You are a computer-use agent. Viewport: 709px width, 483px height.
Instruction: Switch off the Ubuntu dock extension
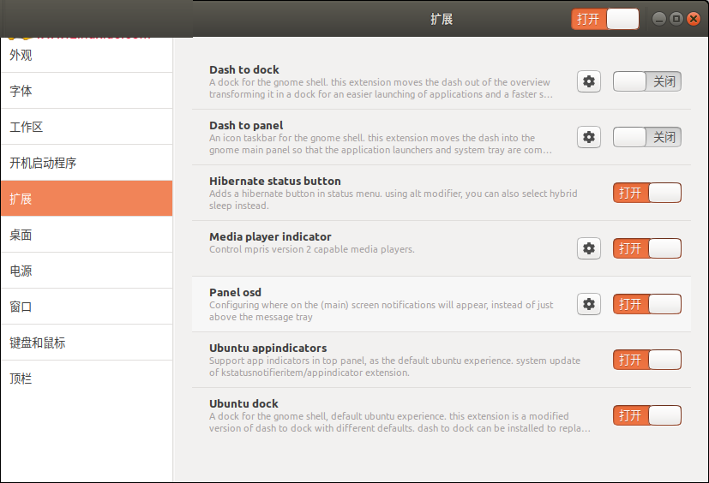click(x=646, y=415)
